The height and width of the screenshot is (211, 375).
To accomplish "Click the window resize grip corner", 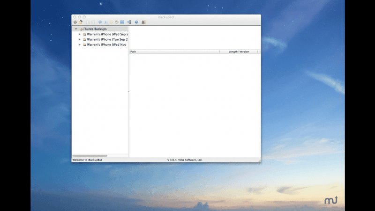I will 259,161.
